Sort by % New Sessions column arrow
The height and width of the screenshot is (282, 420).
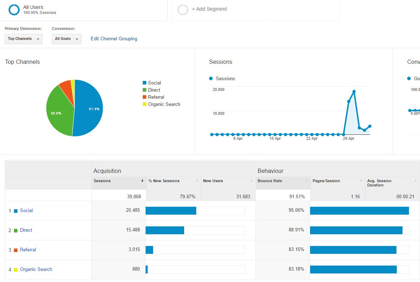pos(197,181)
